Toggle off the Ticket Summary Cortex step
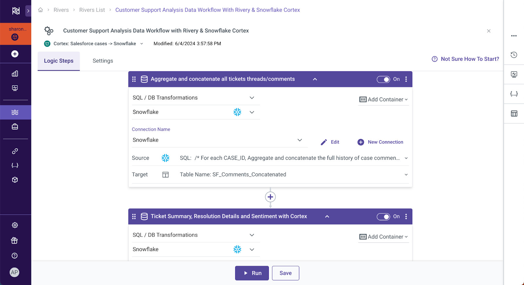 pyautogui.click(x=383, y=217)
